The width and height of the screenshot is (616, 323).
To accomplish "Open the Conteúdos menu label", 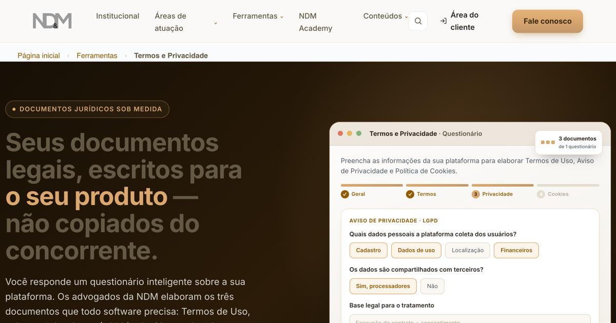I will click(382, 16).
